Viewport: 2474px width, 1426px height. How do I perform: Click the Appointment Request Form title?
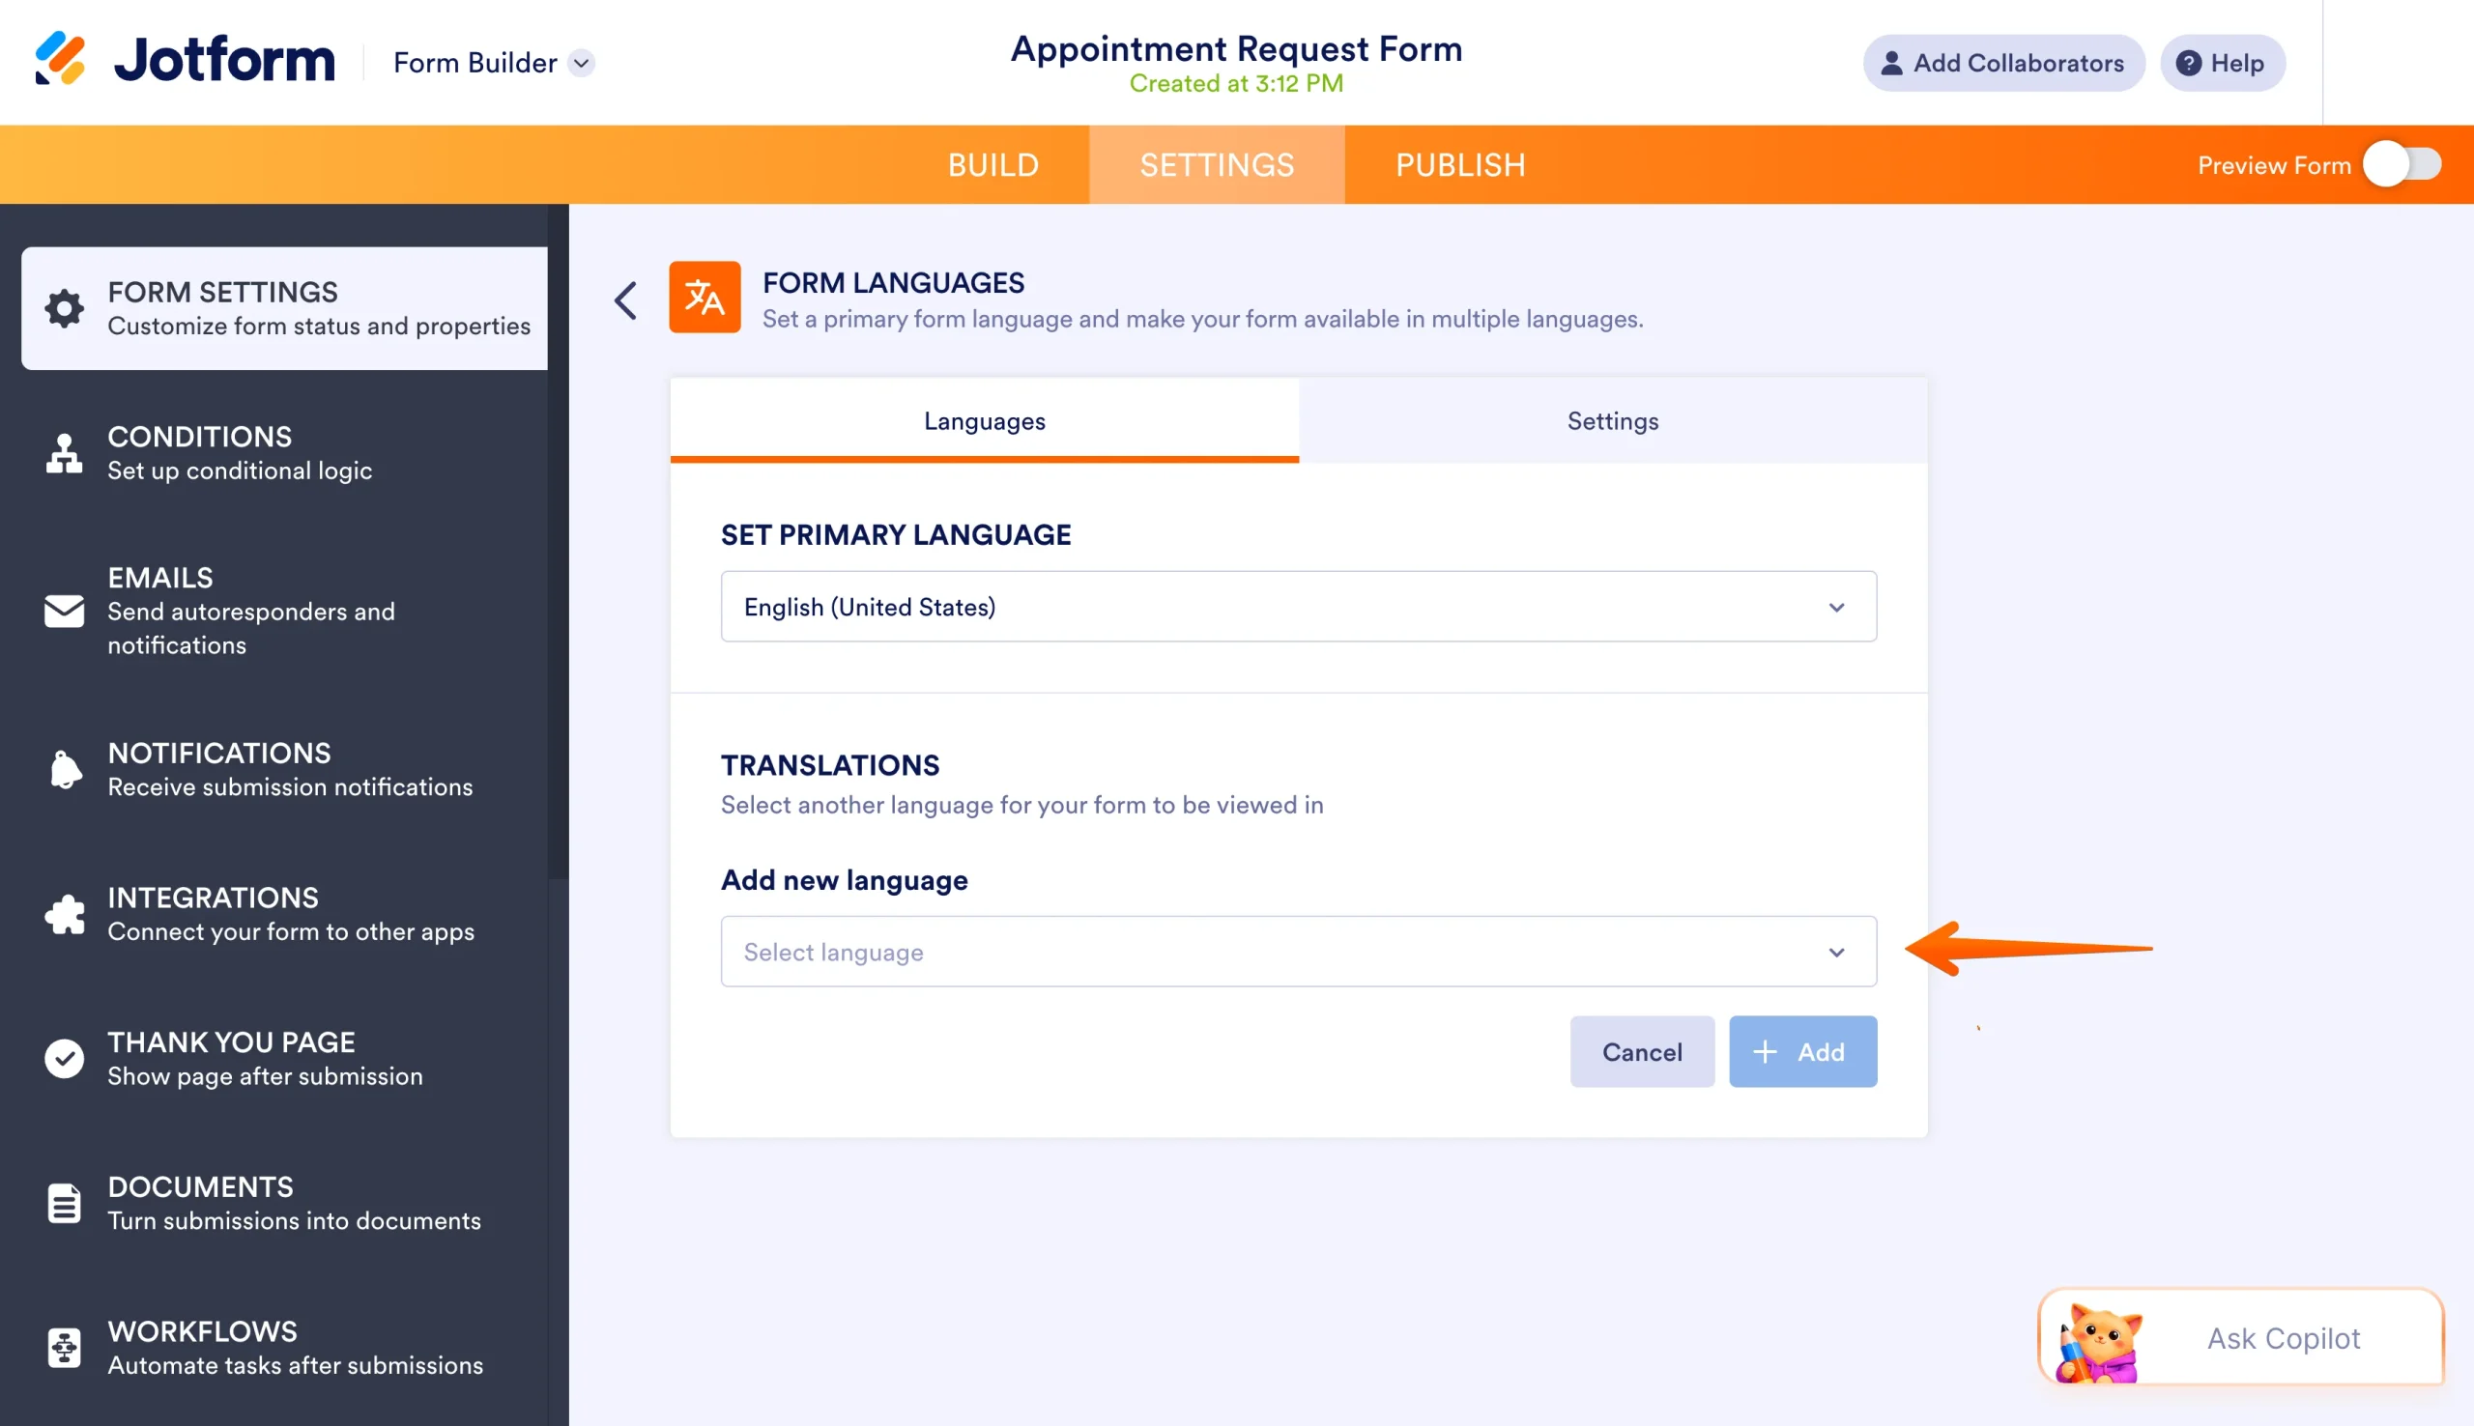[1236, 48]
